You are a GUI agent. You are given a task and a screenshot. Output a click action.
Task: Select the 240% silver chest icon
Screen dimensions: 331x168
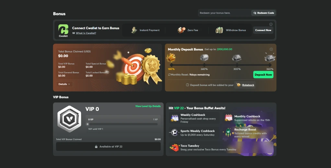(x=204, y=57)
